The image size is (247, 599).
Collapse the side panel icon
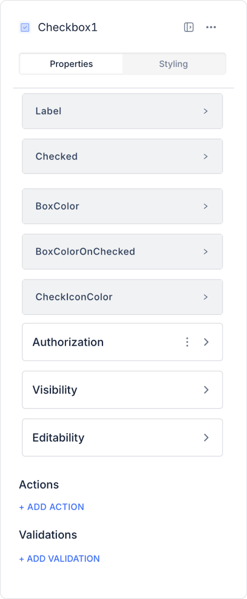point(189,27)
